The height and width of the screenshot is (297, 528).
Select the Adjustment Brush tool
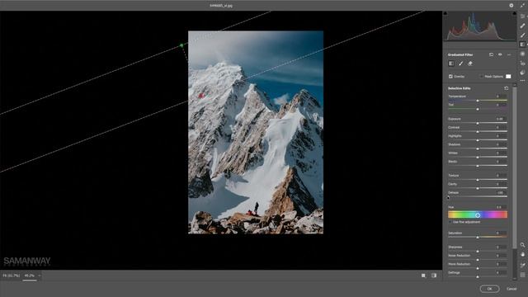pos(522,35)
